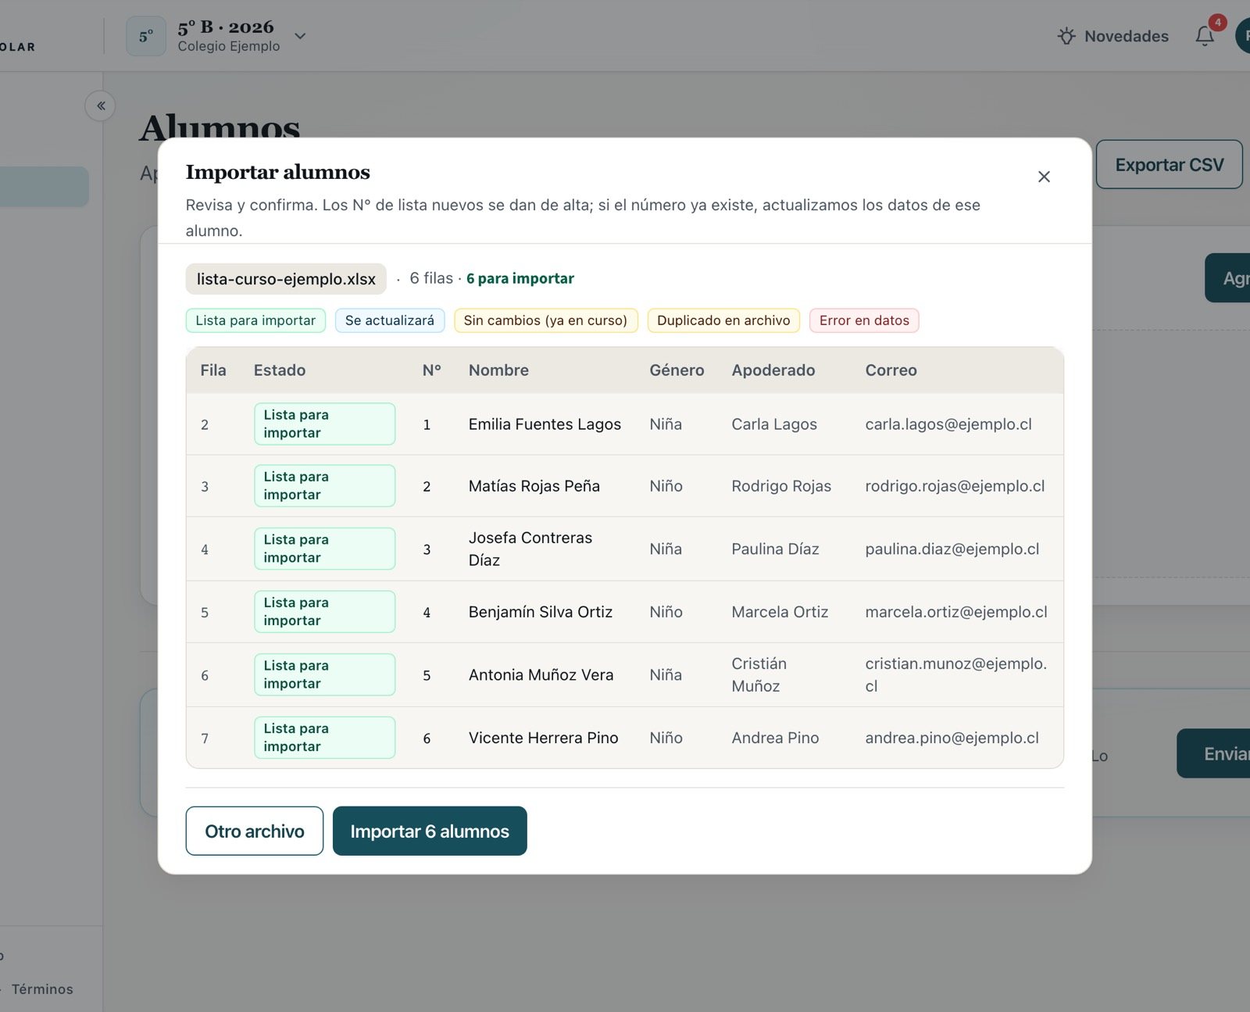This screenshot has height=1012, width=1250.
Task: Click email andrea.pino@ejemplo.cl
Action: pos(952,738)
